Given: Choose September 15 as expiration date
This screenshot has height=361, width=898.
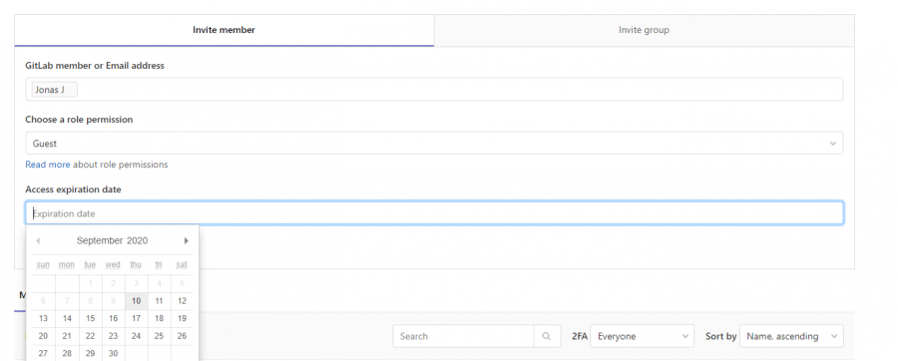Looking at the screenshot, I should [x=91, y=319].
